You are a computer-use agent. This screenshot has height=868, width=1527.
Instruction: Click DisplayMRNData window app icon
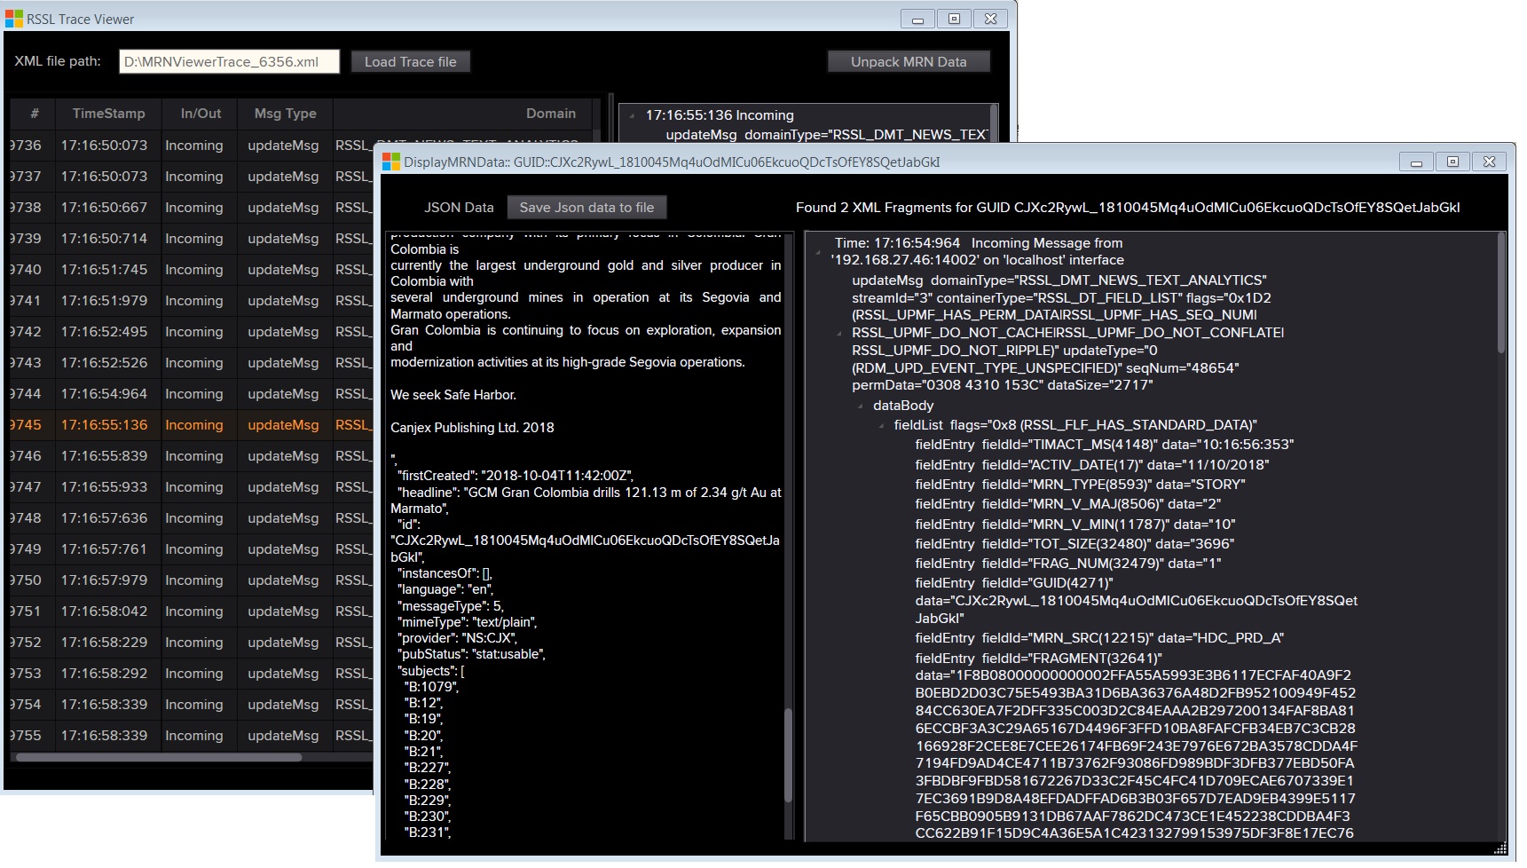click(391, 162)
